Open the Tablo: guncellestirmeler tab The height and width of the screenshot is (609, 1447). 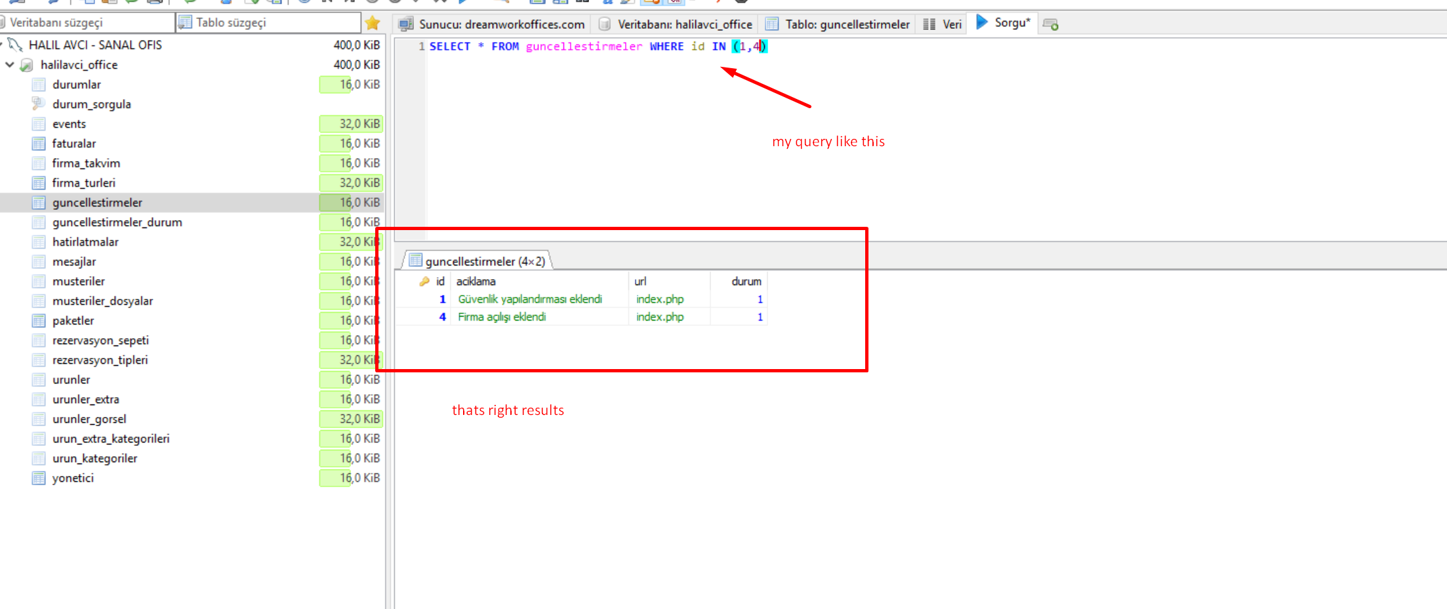click(838, 24)
